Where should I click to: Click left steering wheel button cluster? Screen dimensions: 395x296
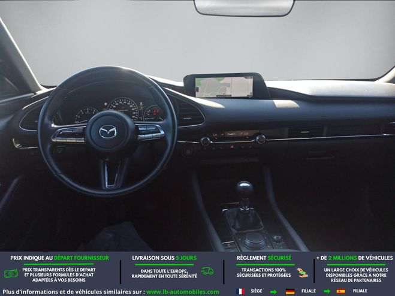click(70, 135)
